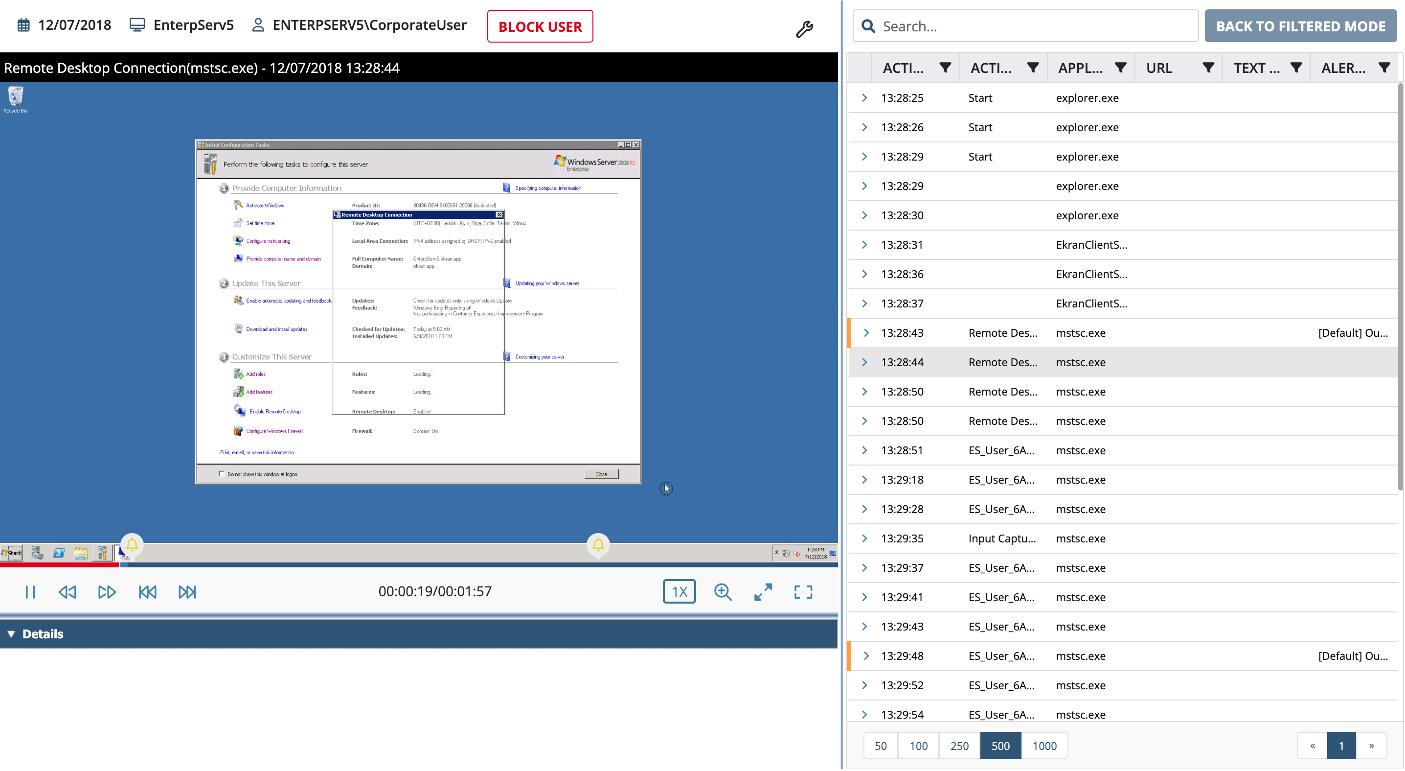
Task: Click the Recycle Bin in the recording
Action: (15, 99)
